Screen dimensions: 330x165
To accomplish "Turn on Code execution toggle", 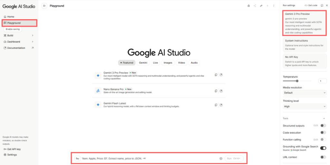I will [323, 133].
